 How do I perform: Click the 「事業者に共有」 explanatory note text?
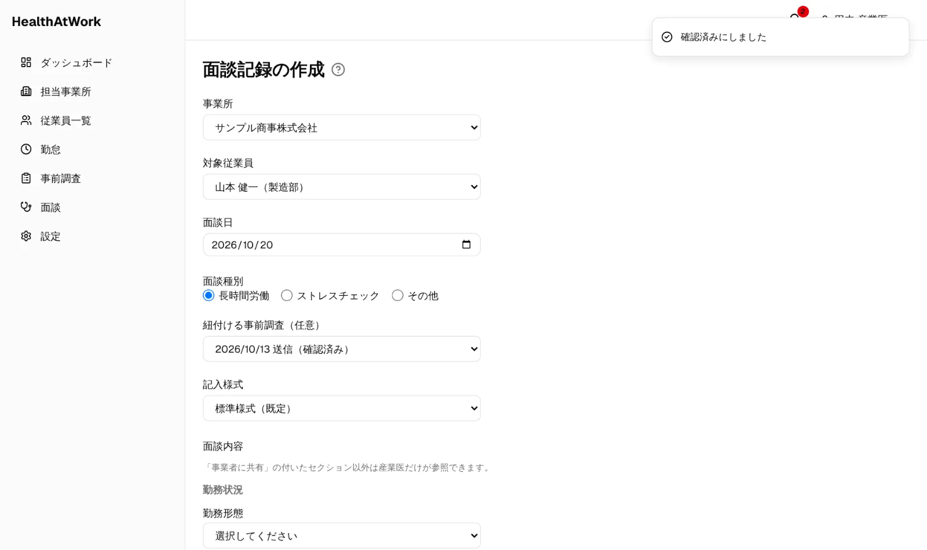click(348, 468)
